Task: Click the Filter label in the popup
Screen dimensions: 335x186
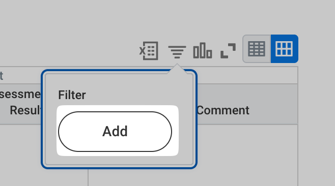Action: pyautogui.click(x=72, y=95)
